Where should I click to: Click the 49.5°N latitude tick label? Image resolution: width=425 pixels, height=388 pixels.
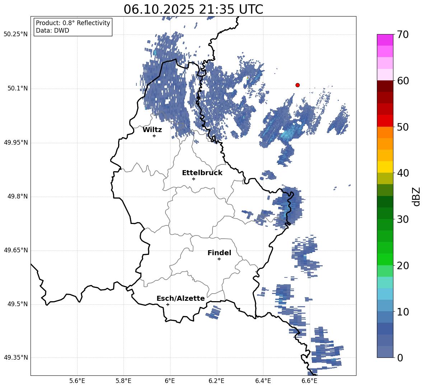[17, 304]
